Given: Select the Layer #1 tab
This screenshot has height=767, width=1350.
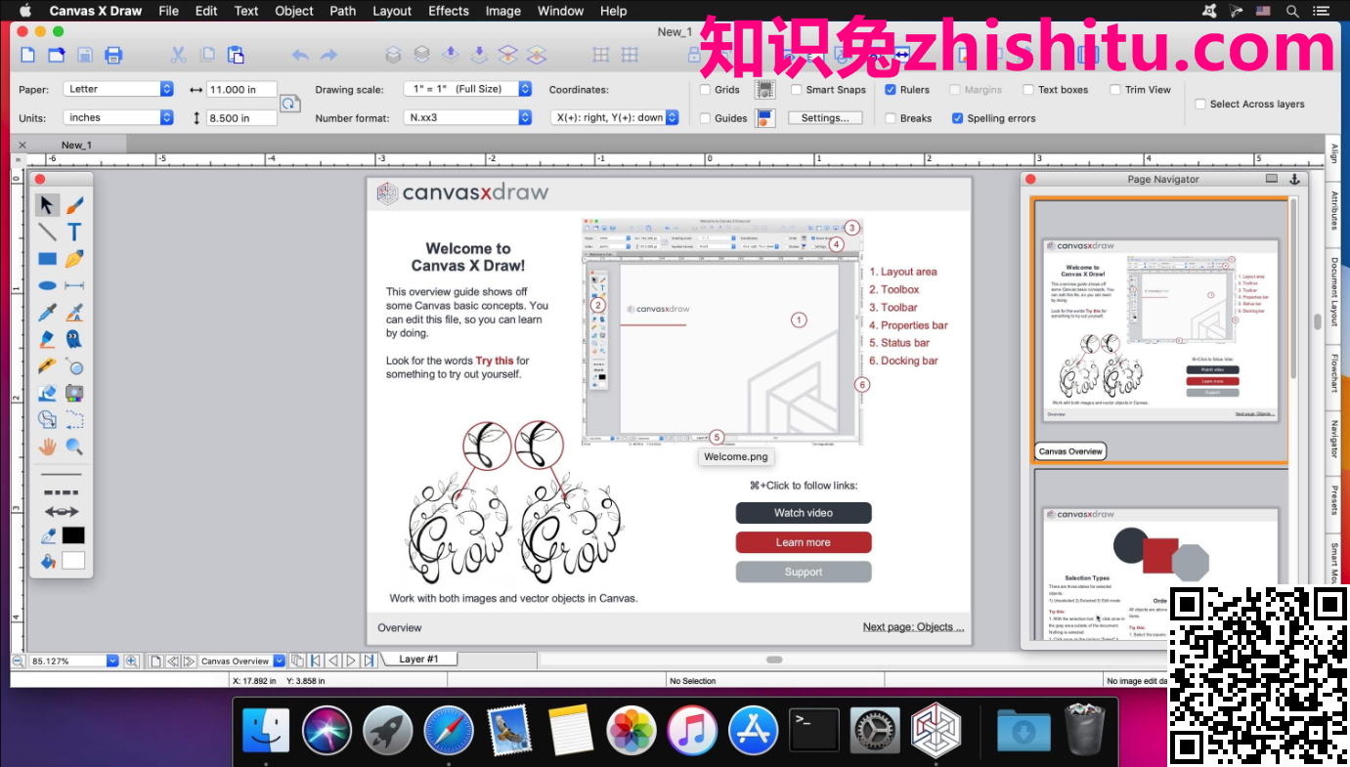Looking at the screenshot, I should (x=418, y=660).
